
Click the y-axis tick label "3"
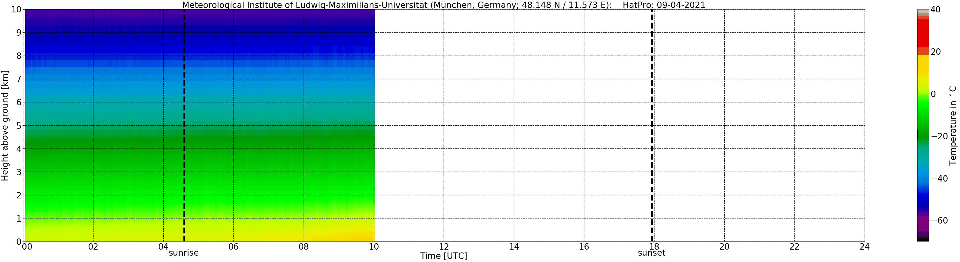pos(19,172)
